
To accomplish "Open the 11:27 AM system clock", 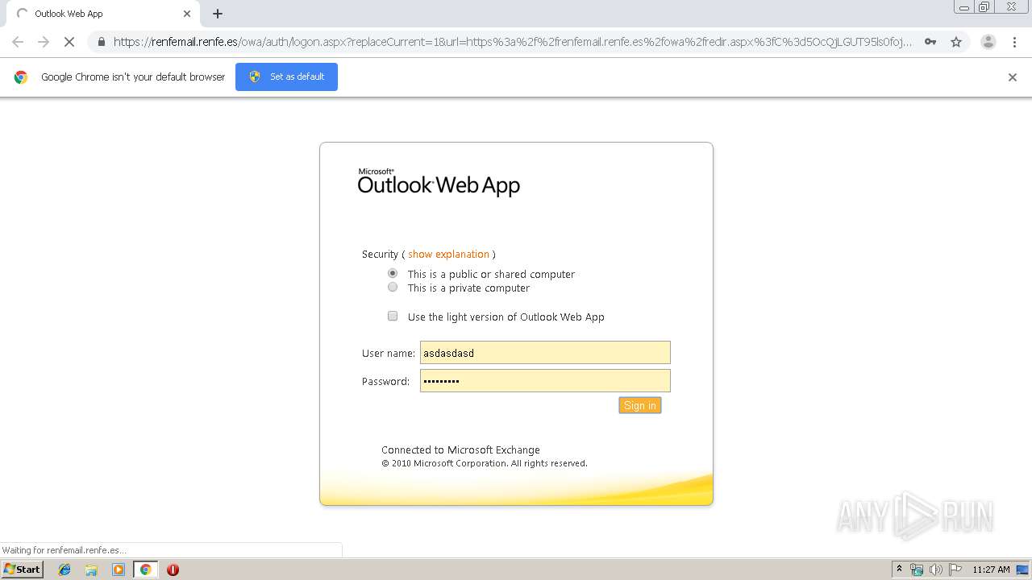I will coord(991,570).
